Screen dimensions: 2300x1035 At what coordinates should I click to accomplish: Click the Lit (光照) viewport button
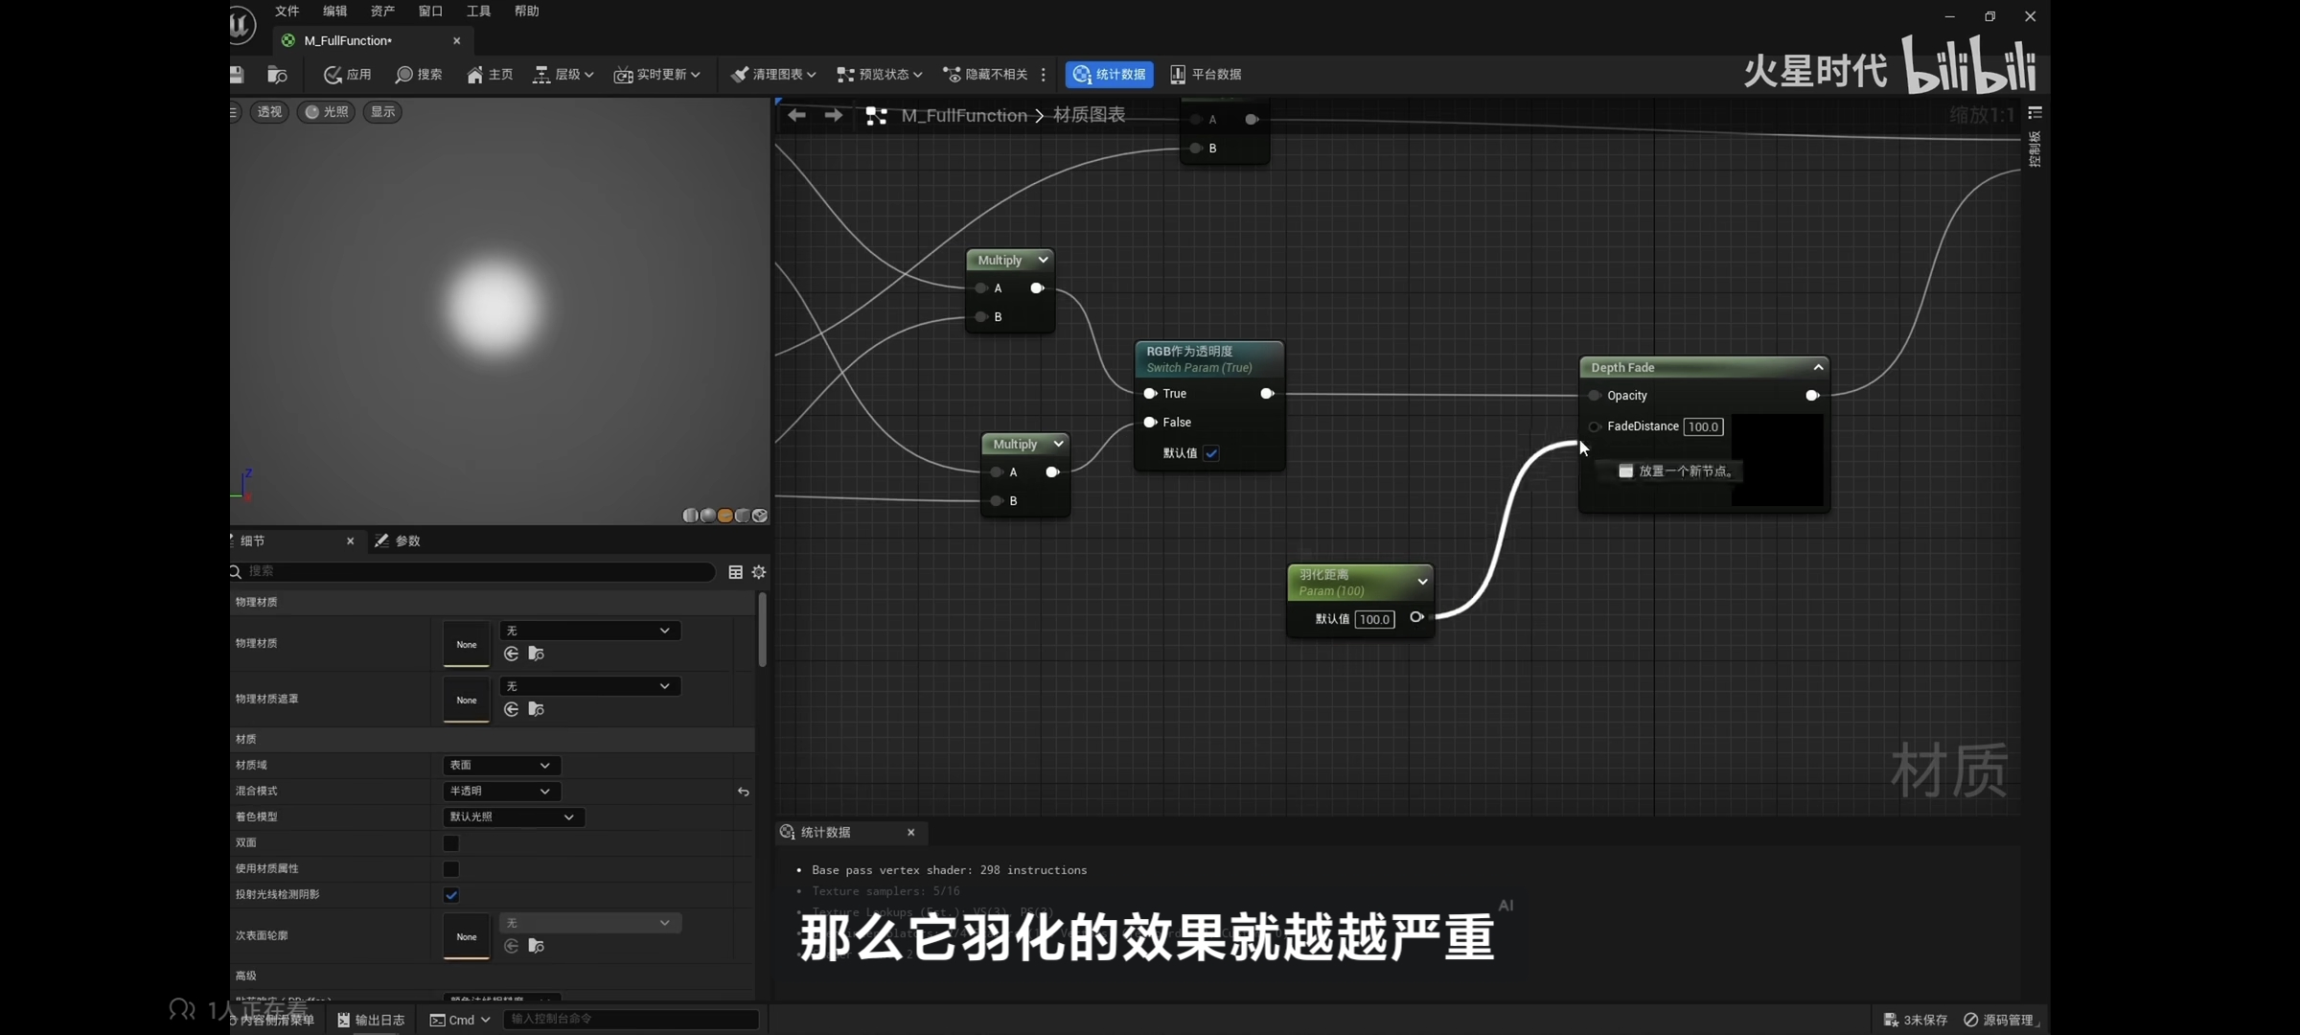pyautogui.click(x=327, y=112)
